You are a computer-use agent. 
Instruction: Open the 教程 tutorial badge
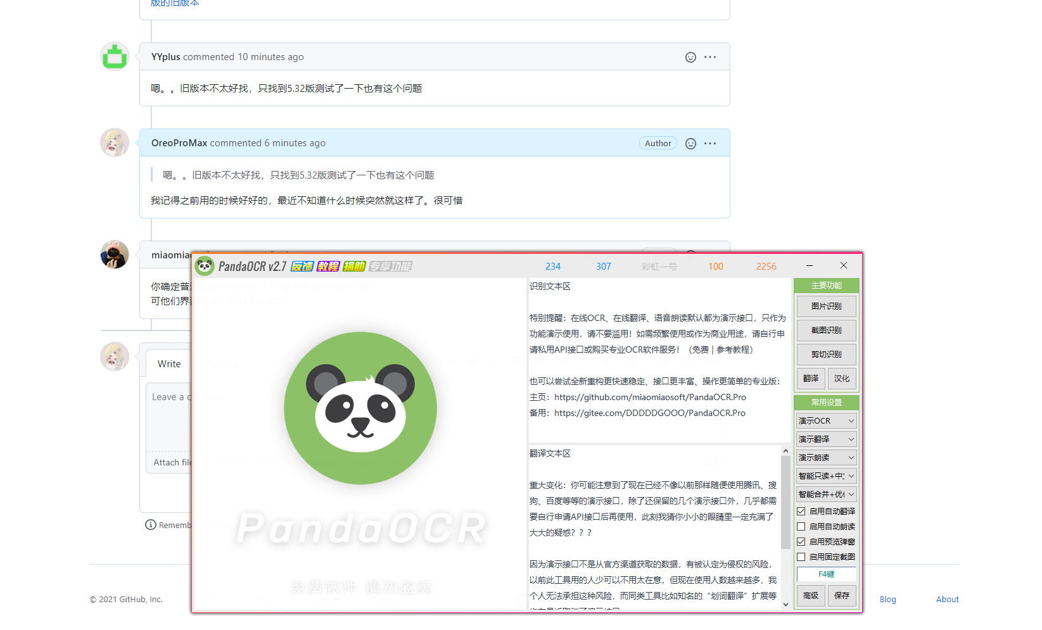tap(327, 267)
